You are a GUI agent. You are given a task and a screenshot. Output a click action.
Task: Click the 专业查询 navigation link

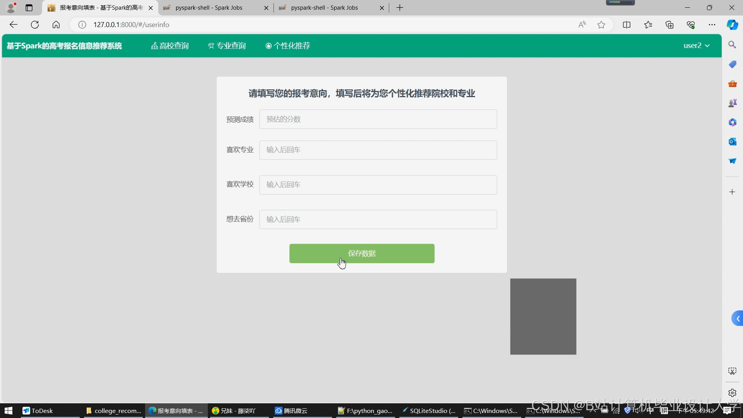(x=227, y=46)
